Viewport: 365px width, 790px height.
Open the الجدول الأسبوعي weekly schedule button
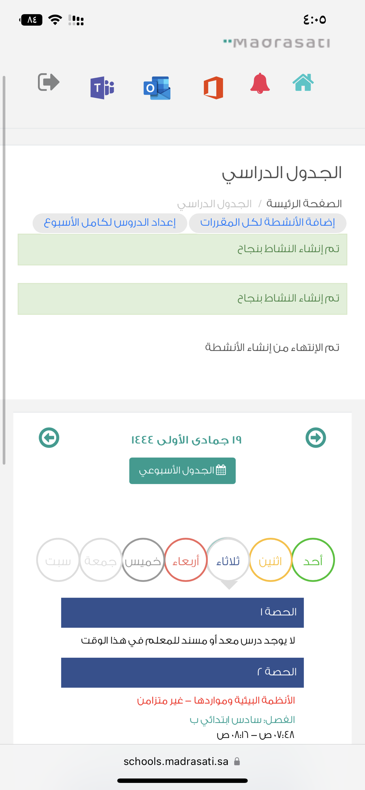182,471
